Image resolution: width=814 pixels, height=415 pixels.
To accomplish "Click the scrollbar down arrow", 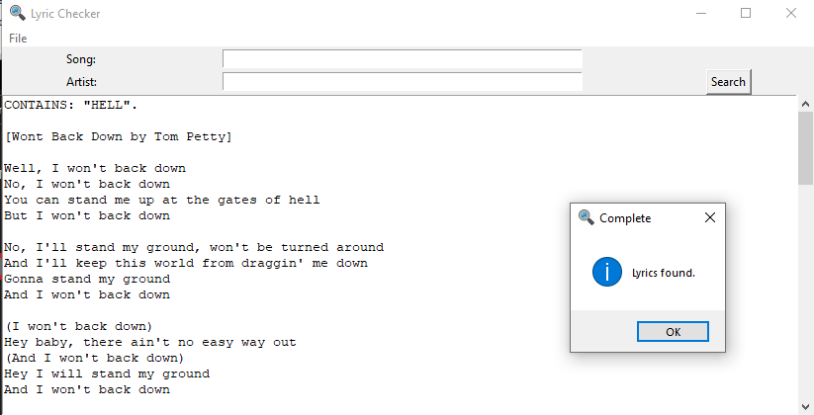I will pyautogui.click(x=805, y=407).
